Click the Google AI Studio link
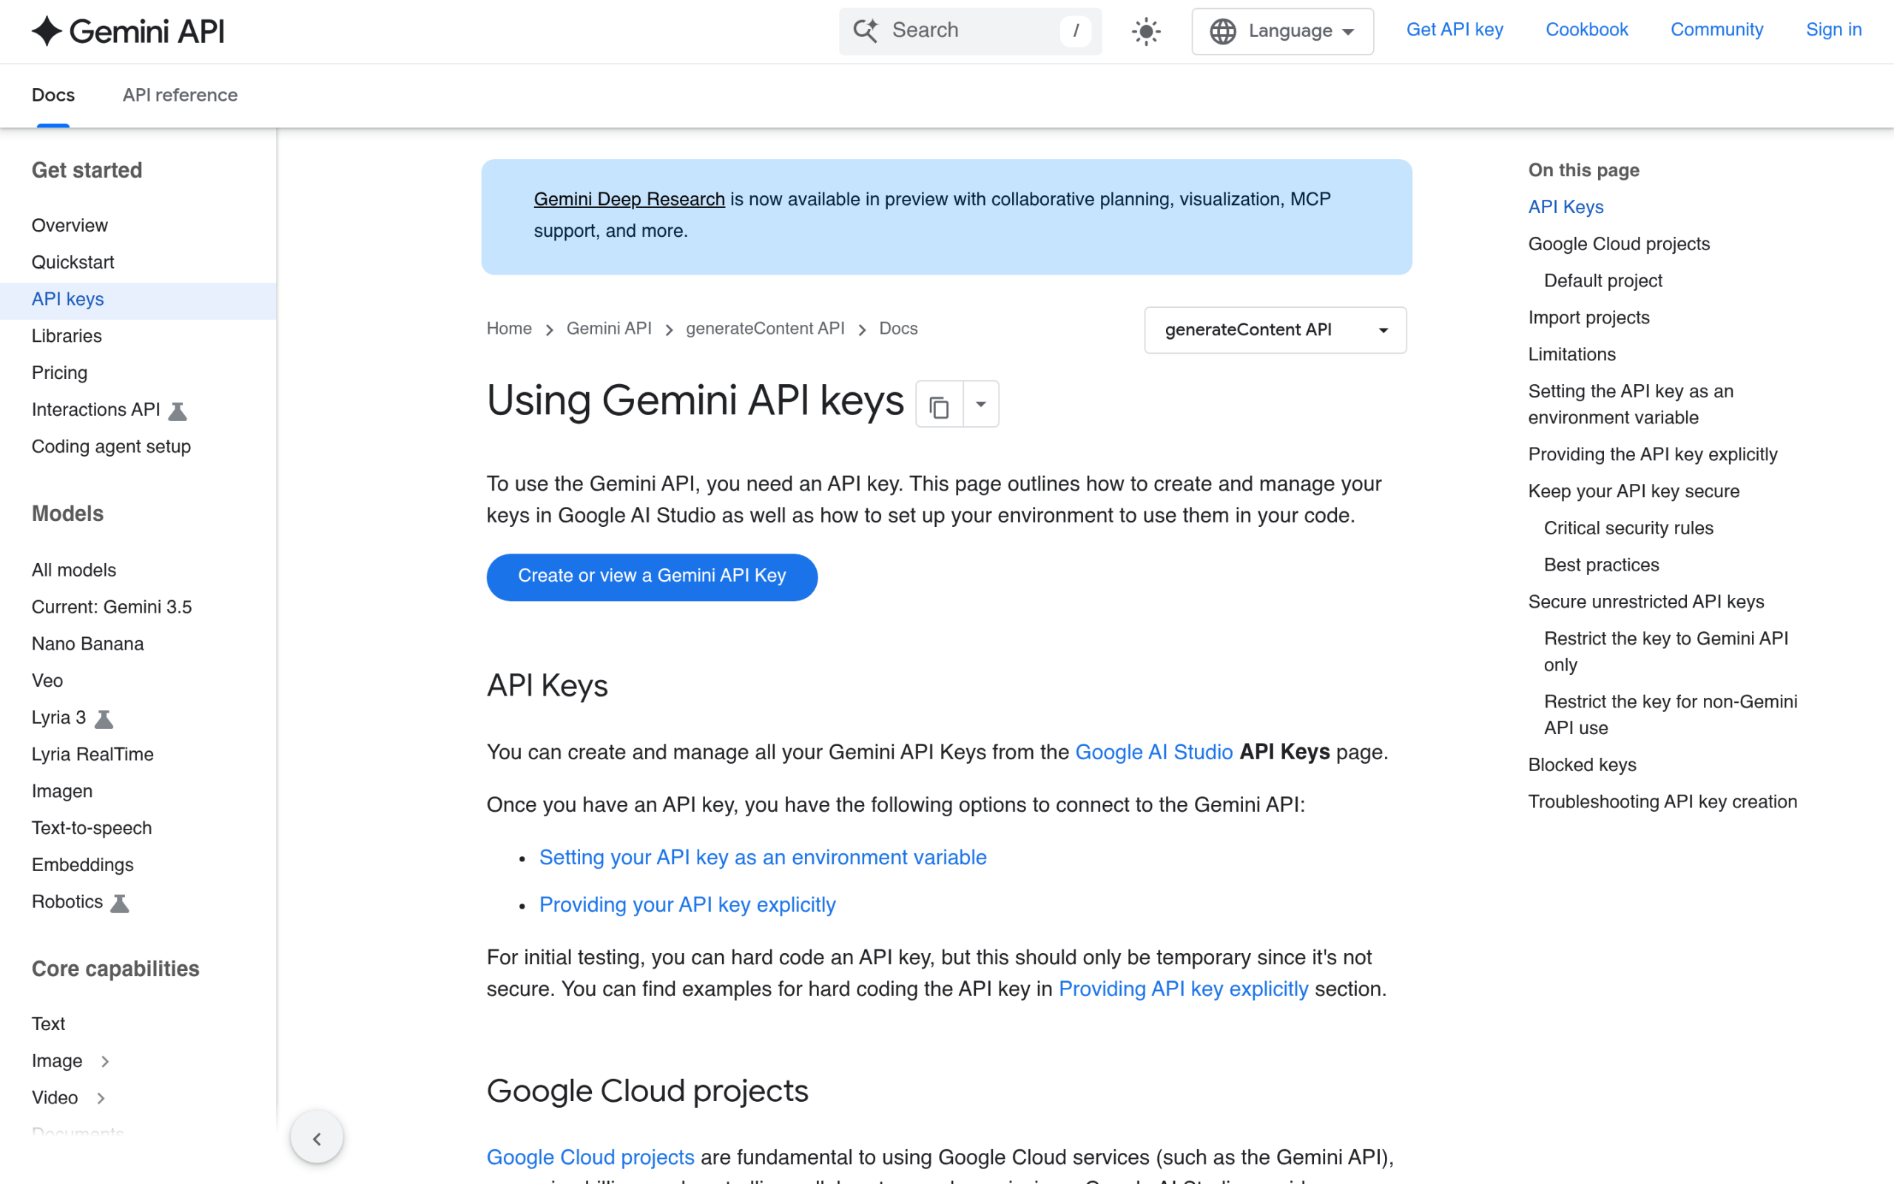The width and height of the screenshot is (1894, 1184). (1153, 753)
